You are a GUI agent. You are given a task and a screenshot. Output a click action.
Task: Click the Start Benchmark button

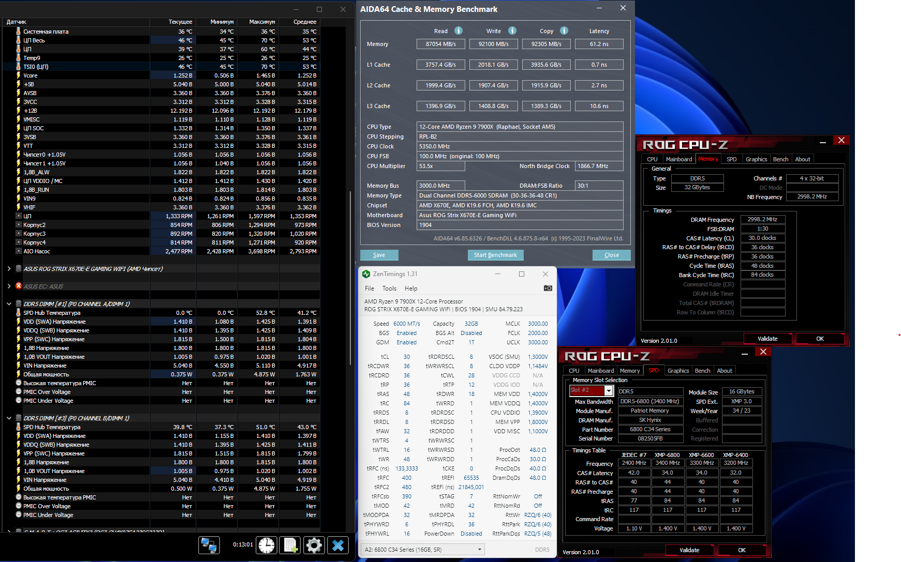495,255
